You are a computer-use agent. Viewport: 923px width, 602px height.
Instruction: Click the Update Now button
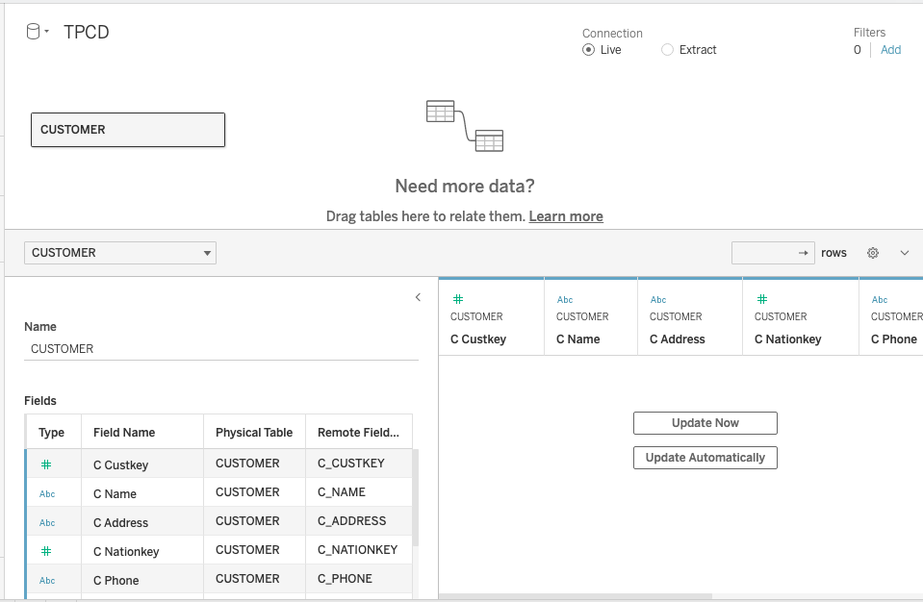click(705, 423)
